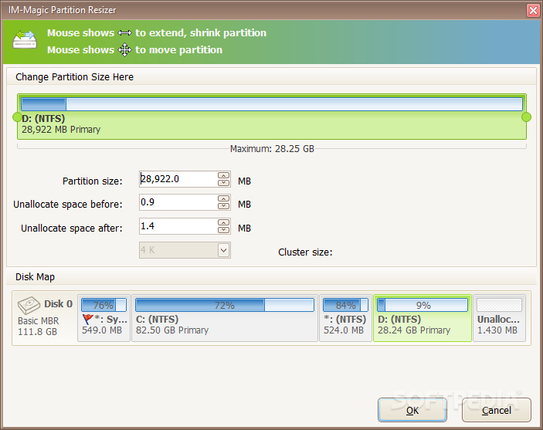Click the 76% usage bar

(104, 305)
